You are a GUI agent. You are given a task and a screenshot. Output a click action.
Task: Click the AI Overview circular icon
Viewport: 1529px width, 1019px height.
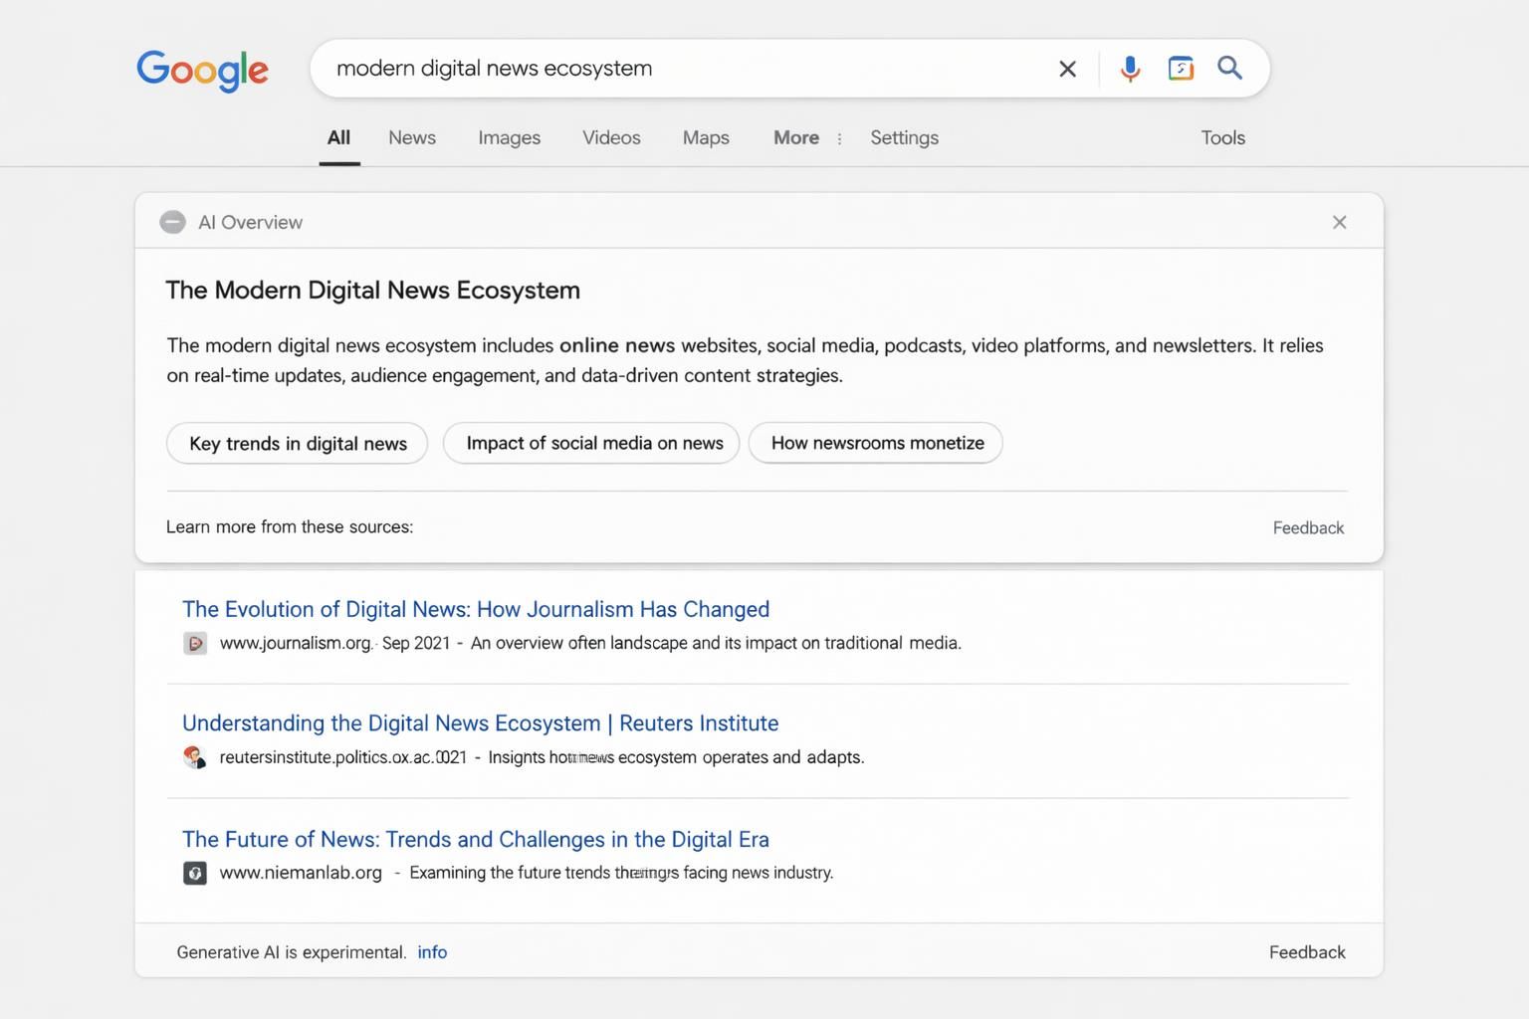(173, 222)
